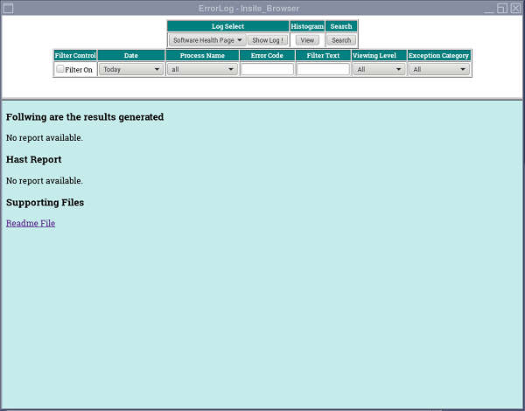The height and width of the screenshot is (411, 525).
Task: Expand the Date dropdown set to Today
Action: [131, 69]
